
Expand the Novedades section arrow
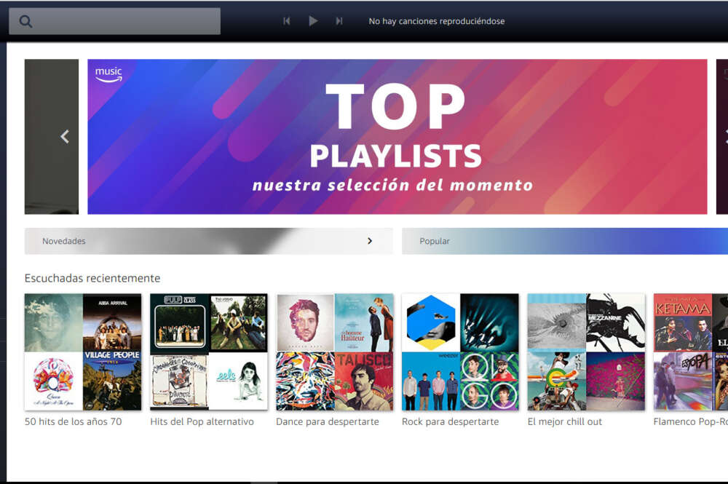370,241
